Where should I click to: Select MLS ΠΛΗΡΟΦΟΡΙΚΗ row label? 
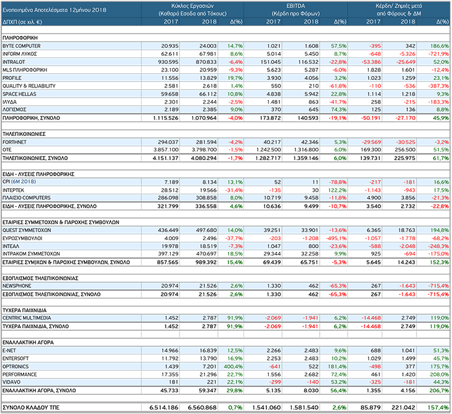tap(24, 70)
